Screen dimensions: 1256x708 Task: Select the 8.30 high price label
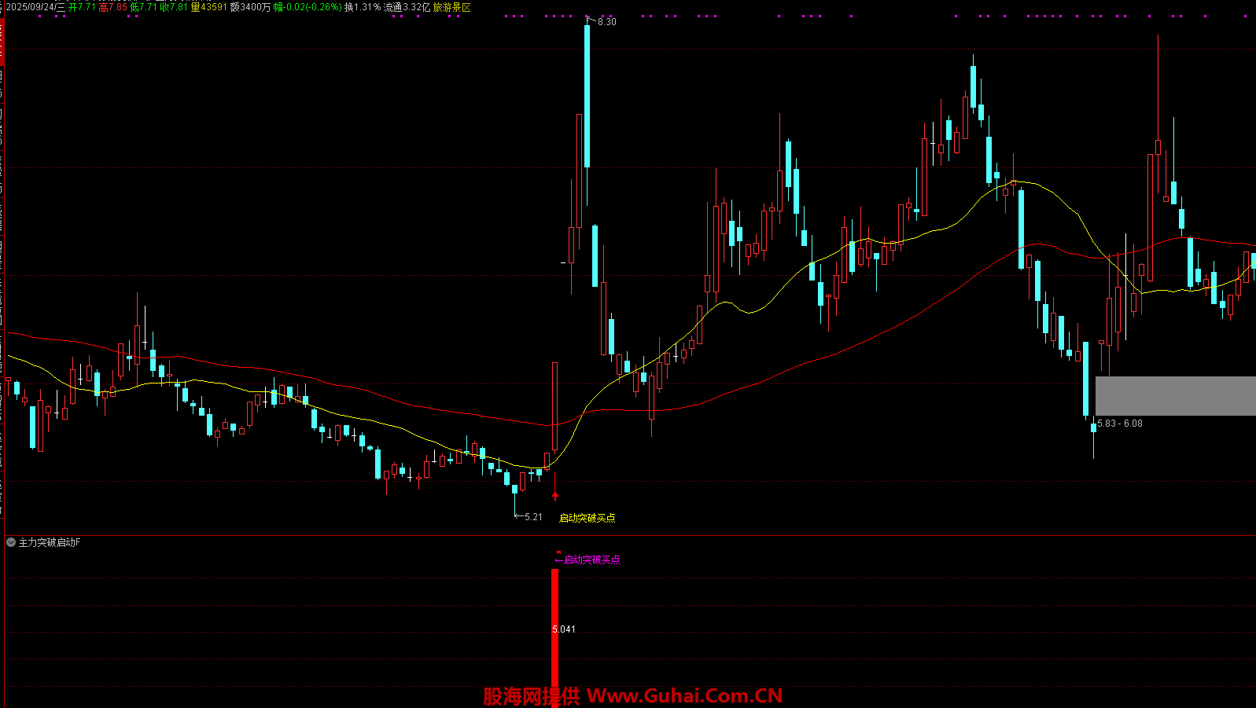(606, 22)
